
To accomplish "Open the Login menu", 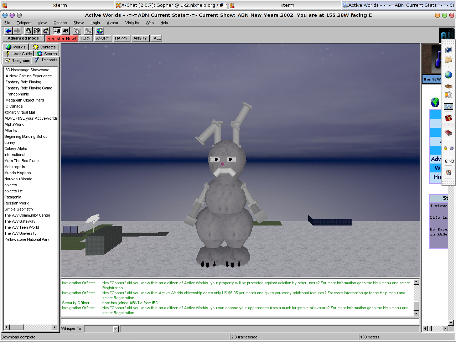I will coord(95,23).
